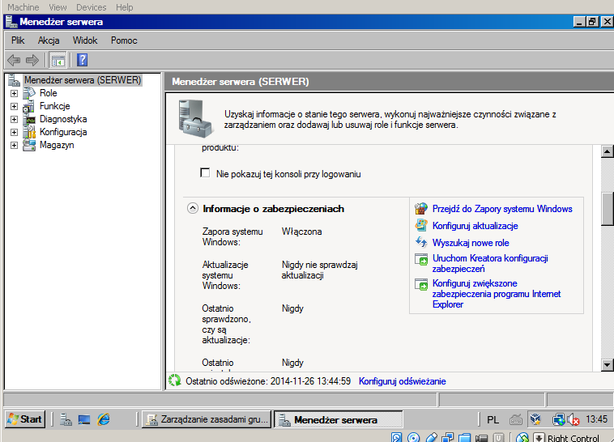Click the icon beside Uruchom Kreatora konfiguracji
This screenshot has width=614, height=442.
tap(421, 259)
